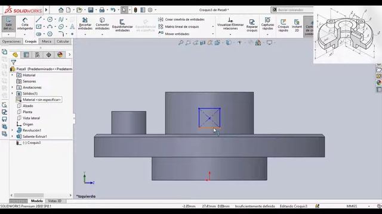Open DisplayManager color sphere tab
The width and height of the screenshot is (382, 214).
pos(60,55)
